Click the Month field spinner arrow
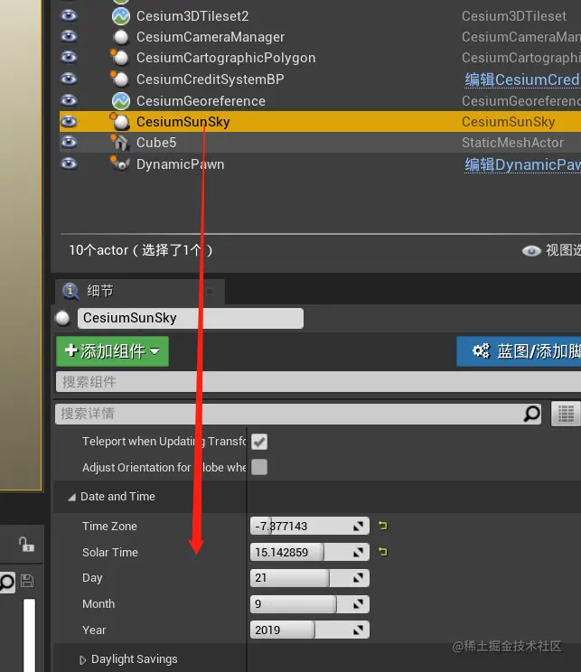581x672 pixels. (x=358, y=604)
